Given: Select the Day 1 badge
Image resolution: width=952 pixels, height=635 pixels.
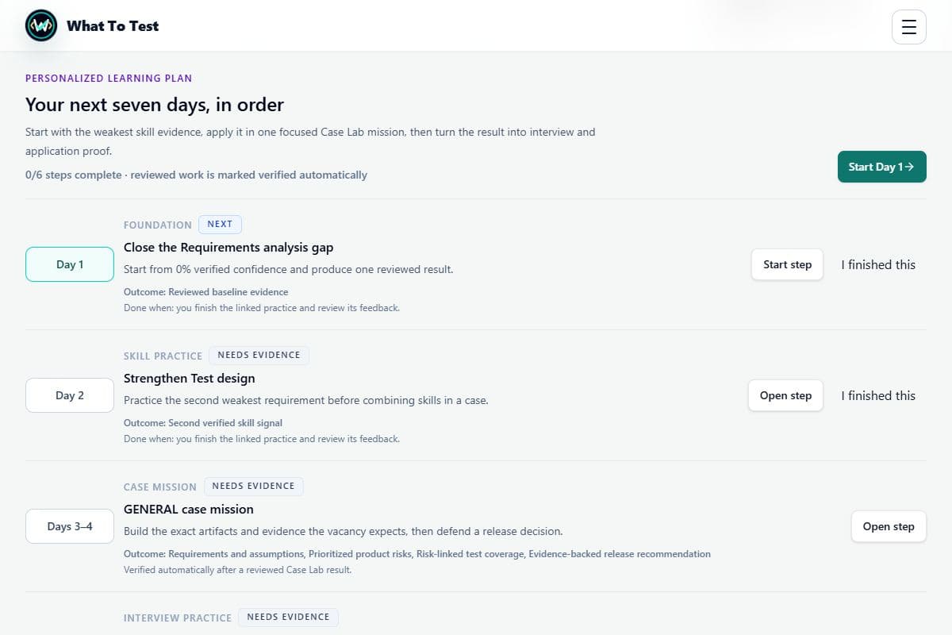Looking at the screenshot, I should tap(70, 264).
